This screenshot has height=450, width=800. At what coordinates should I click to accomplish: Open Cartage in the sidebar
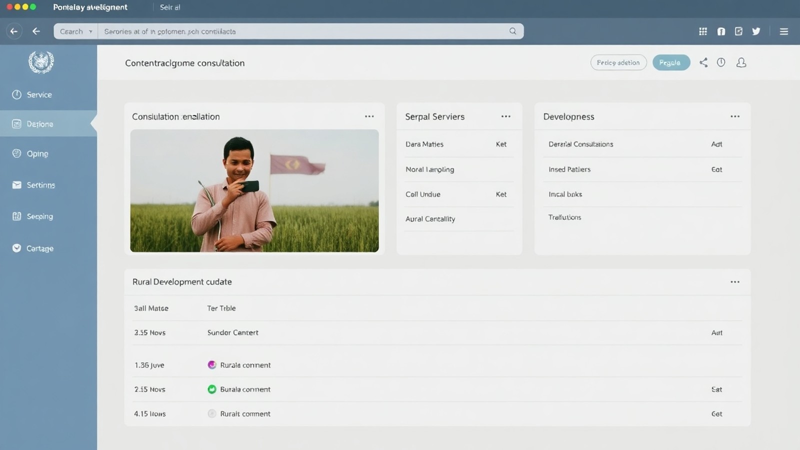point(48,248)
